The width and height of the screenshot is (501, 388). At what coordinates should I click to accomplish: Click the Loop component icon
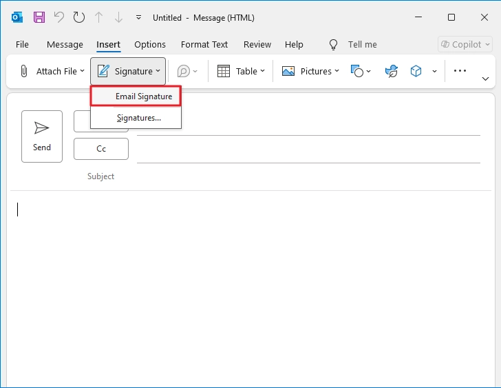[183, 71]
